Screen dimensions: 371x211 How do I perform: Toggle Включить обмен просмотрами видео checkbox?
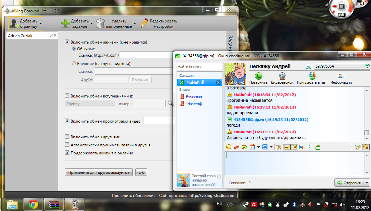click(67, 121)
